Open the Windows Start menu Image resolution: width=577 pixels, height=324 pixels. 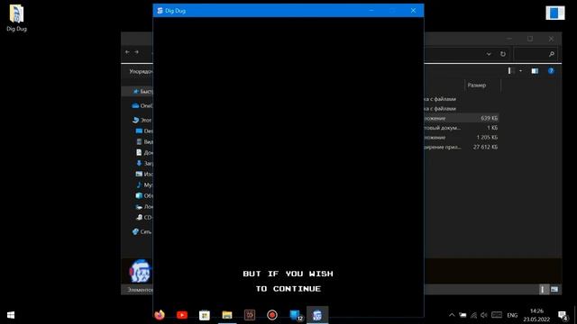click(11, 315)
